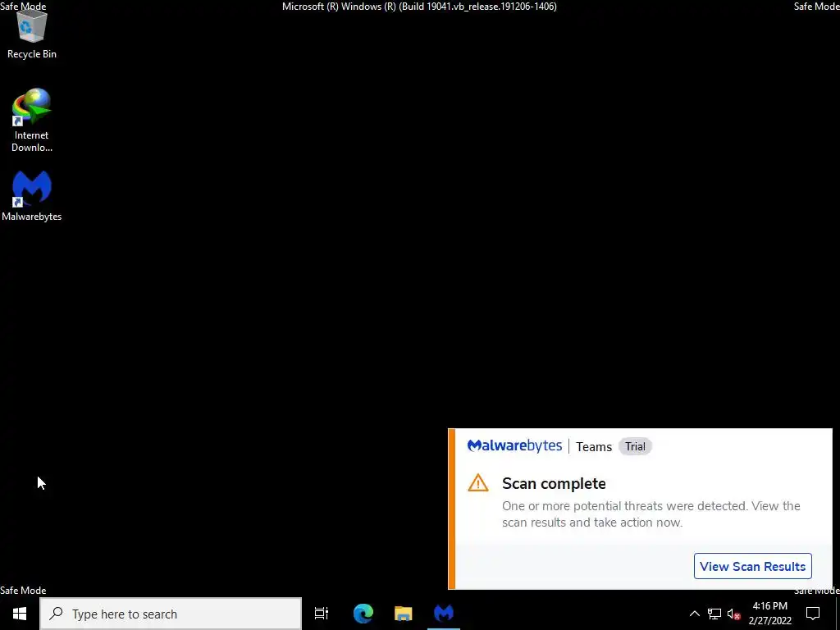Click the muted volume tray icon

tap(734, 614)
